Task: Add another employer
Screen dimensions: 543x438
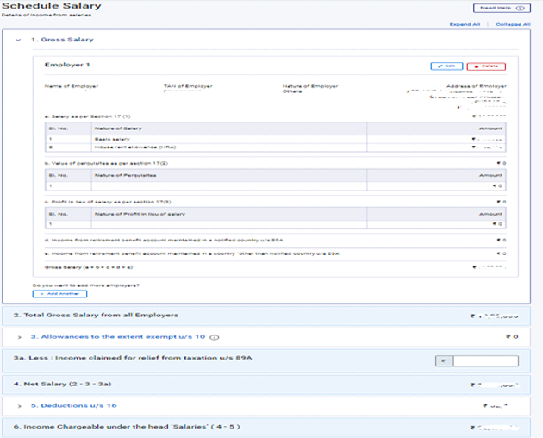Action: point(59,294)
